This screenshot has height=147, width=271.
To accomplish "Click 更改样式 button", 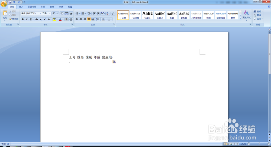I will 246,15.
